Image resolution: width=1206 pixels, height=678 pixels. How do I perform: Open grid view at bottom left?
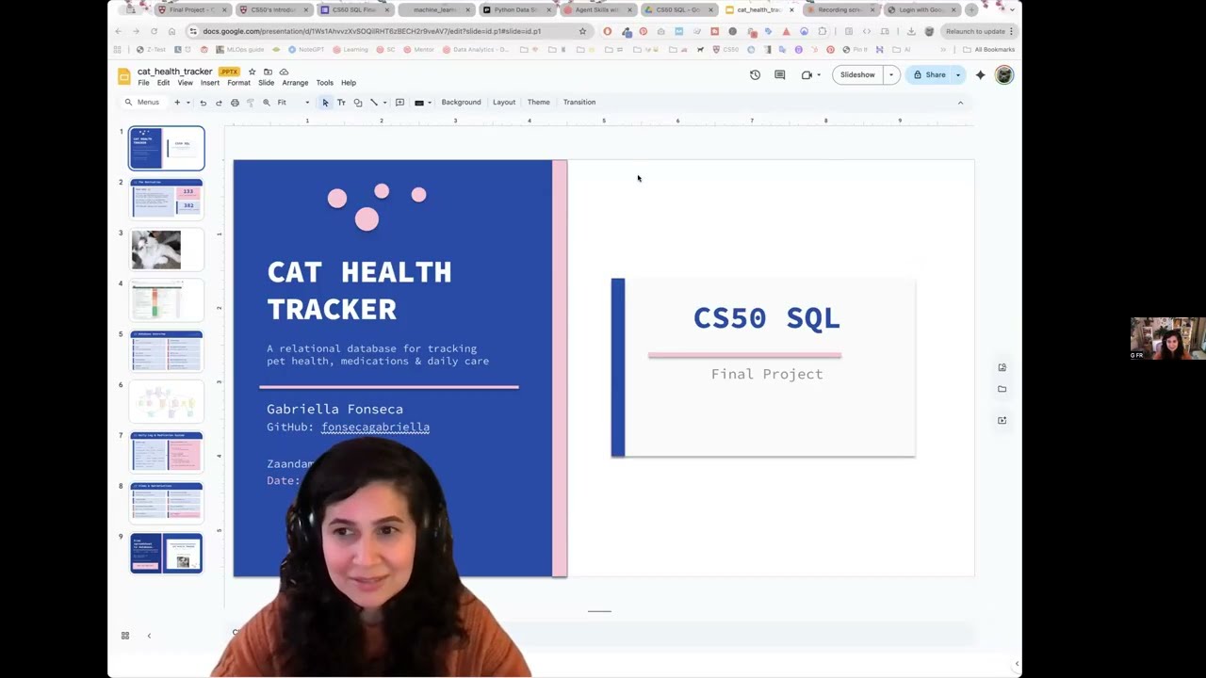[x=124, y=636]
